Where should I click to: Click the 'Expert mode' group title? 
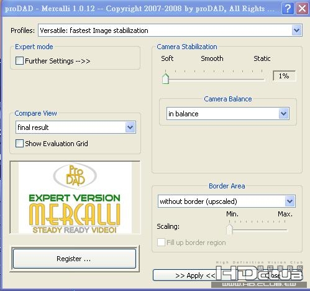34,47
